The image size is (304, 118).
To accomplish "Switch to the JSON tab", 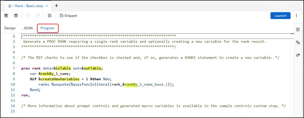I will tap(28, 28).
